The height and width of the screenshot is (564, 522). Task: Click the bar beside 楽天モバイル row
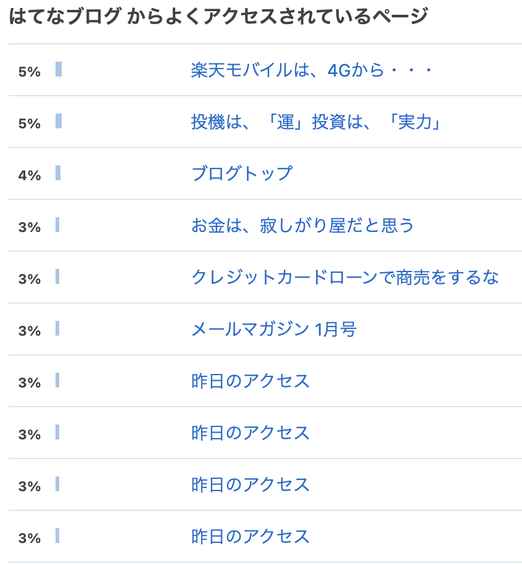pyautogui.click(x=59, y=69)
